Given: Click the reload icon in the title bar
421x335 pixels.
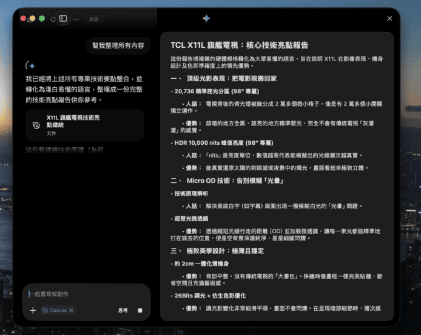Looking at the screenshot, I should pyautogui.click(x=53, y=19).
